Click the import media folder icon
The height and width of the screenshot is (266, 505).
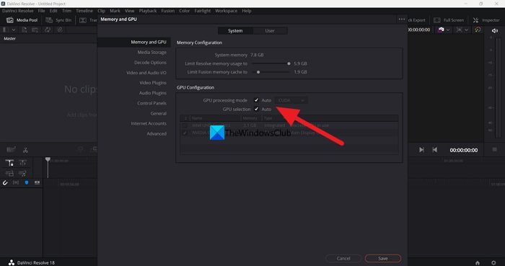35,30
